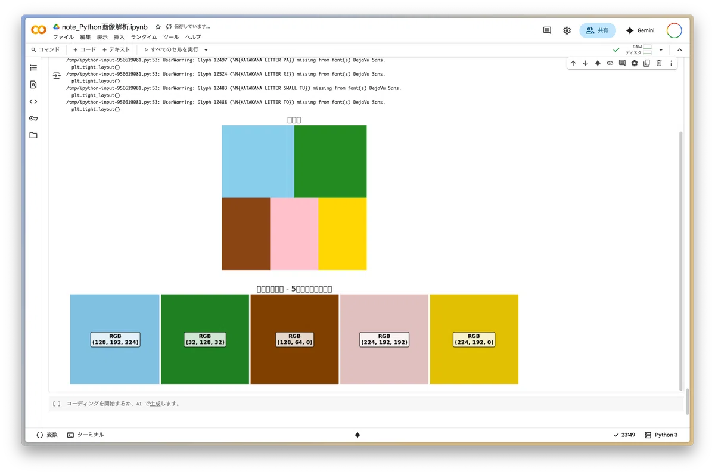The width and height of the screenshot is (715, 474).
Task: Open the 表示 menu
Action: [x=102, y=37]
